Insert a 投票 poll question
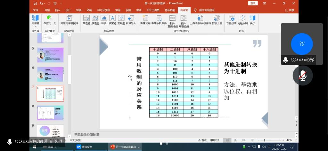The width and height of the screenshot is (328, 151). (x=104, y=20)
